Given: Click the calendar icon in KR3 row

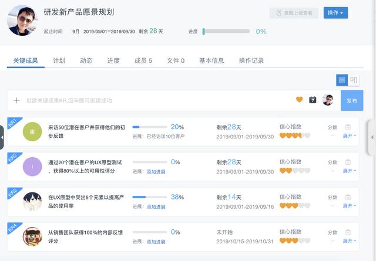Looking at the screenshot, I should (348, 197).
